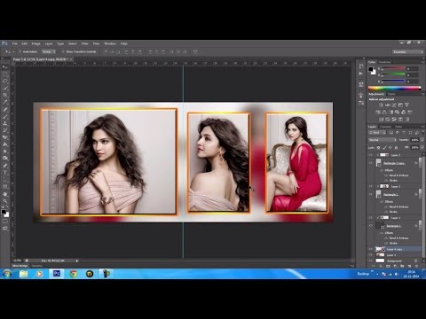Open the Color panel flyout menu
This screenshot has height=319, width=426.
[422, 62]
